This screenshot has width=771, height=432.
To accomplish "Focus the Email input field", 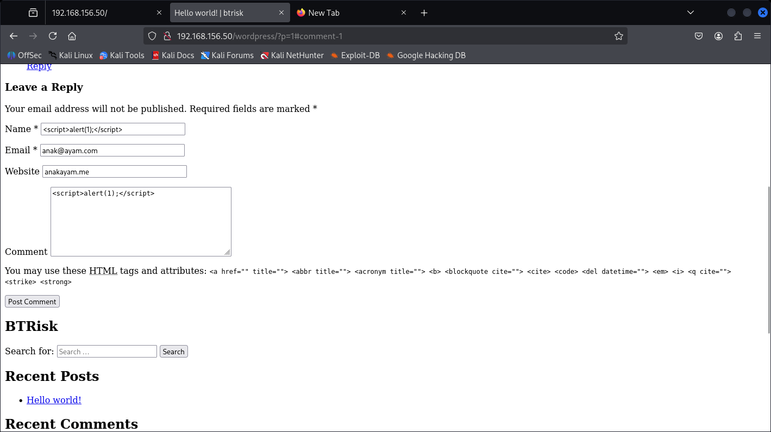I will coord(112,151).
